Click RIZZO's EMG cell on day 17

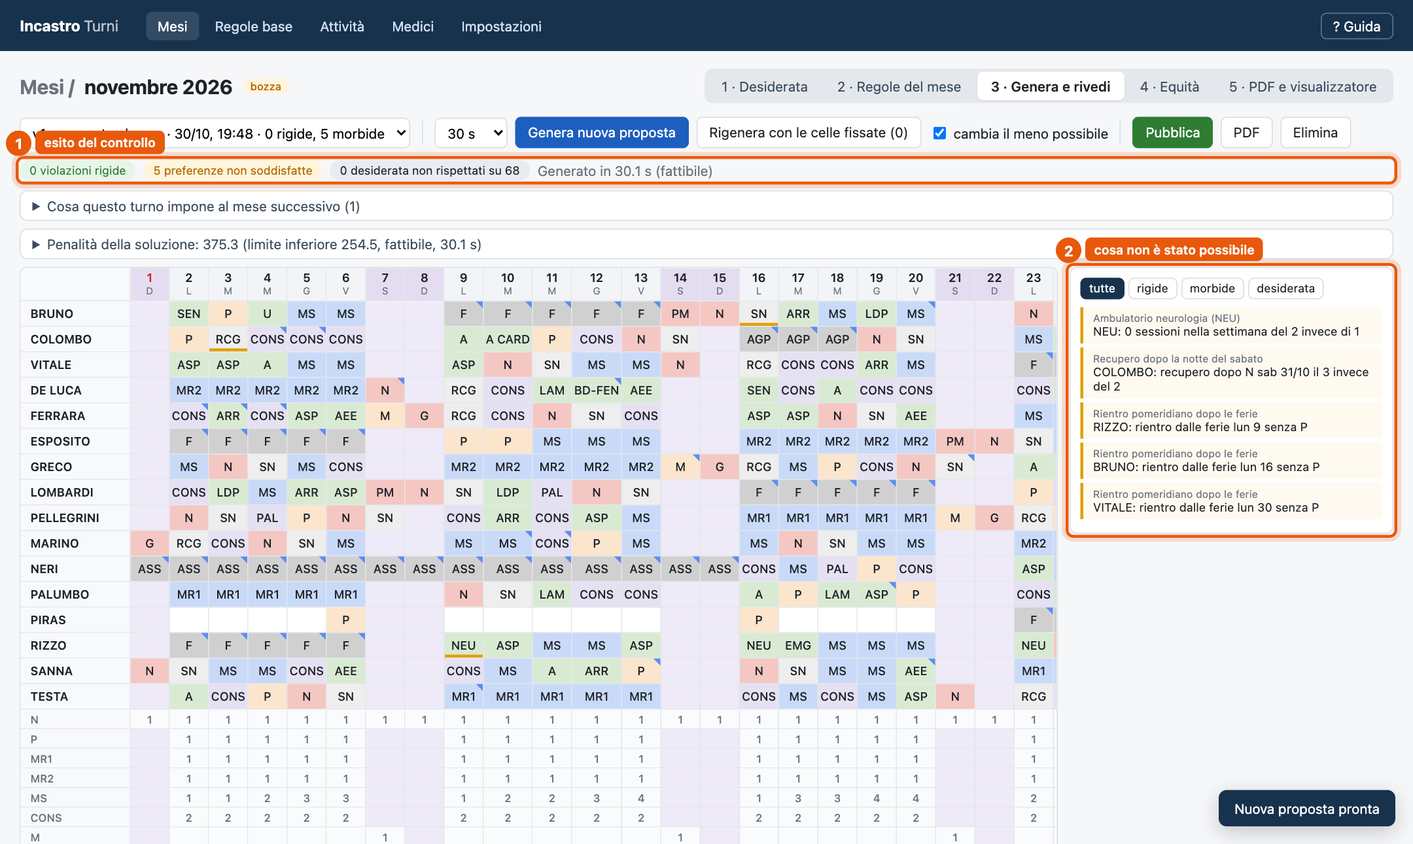pos(798,645)
